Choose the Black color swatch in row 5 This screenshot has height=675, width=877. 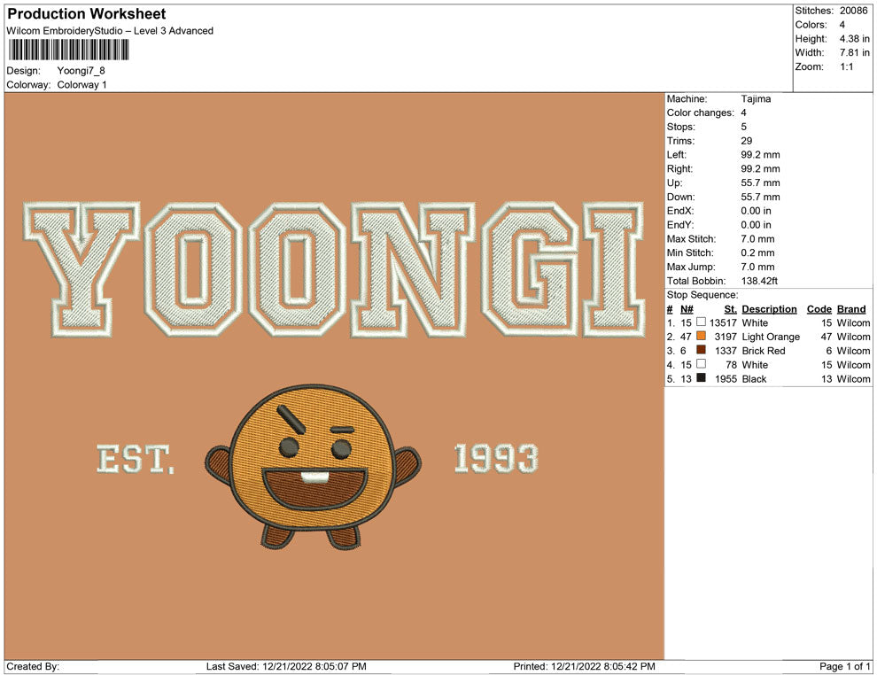pos(701,379)
